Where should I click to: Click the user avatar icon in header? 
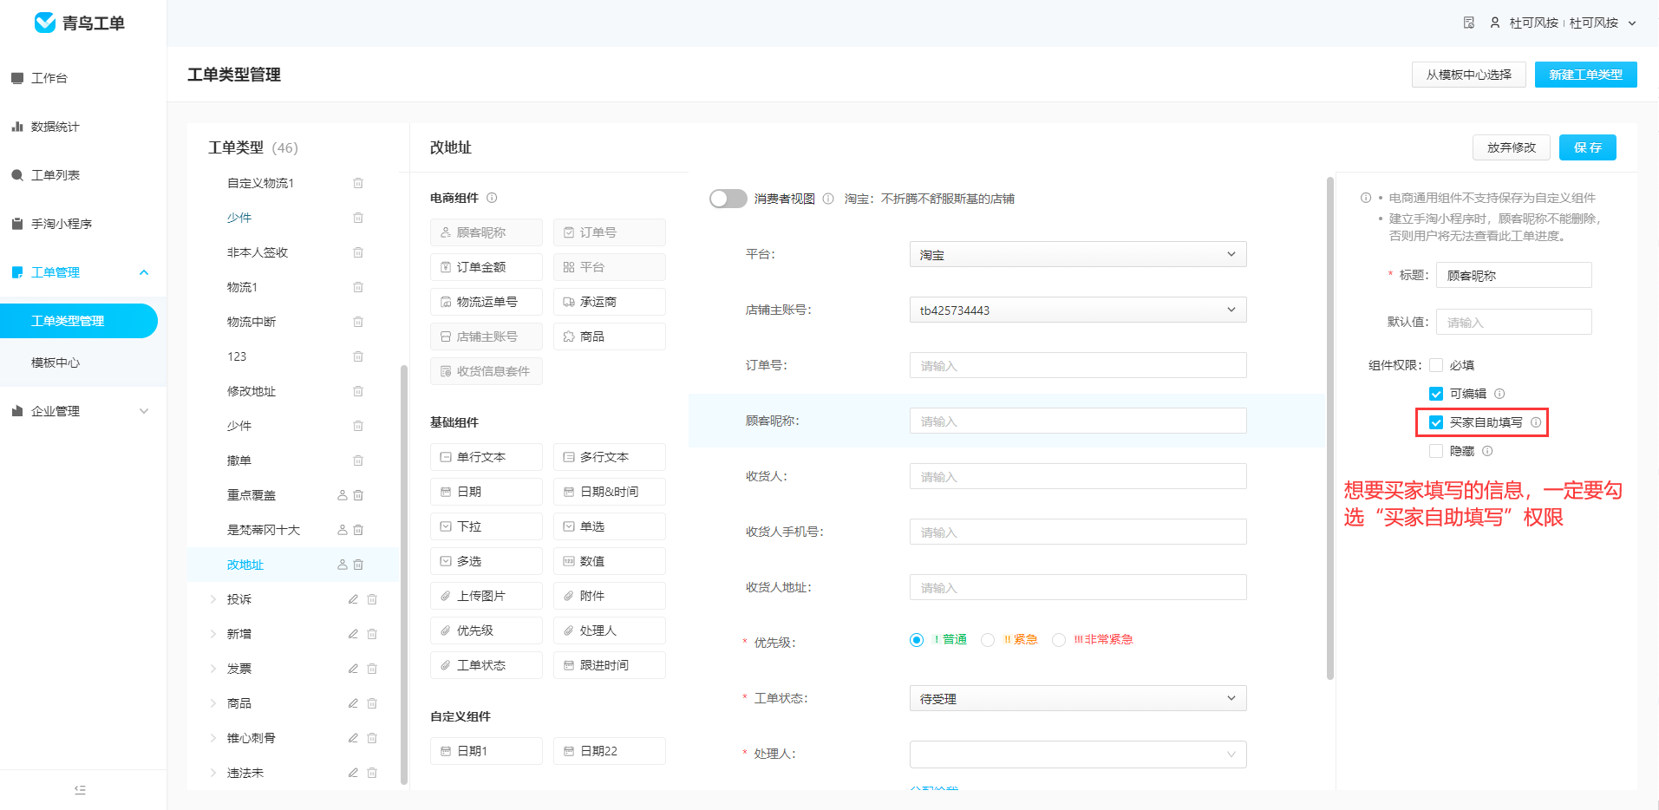point(1495,23)
